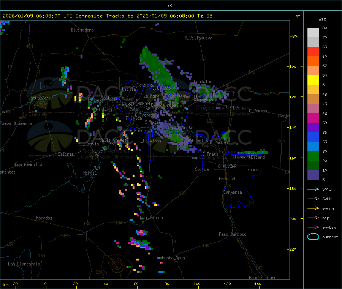Pick the light blue 35–30 dBZ swatch
The width and height of the screenshot is (342, 289).
[x=313, y=147]
